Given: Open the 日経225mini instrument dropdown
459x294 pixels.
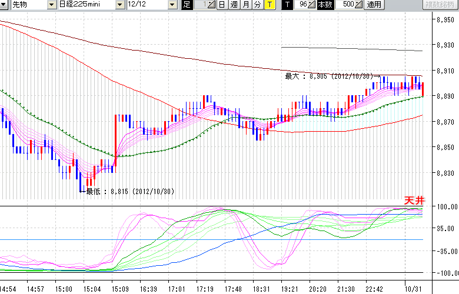Looking at the screenshot, I should click(120, 5).
